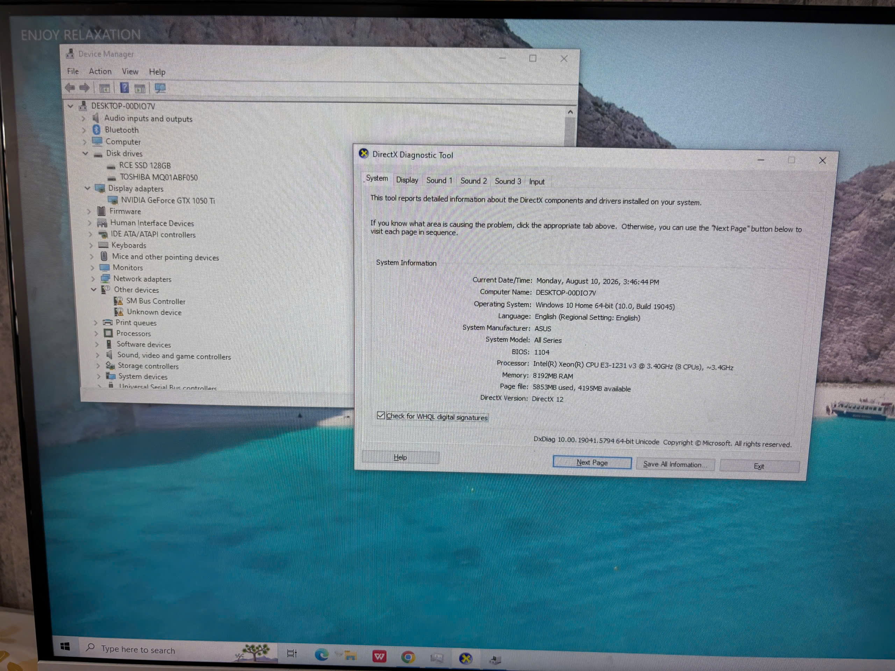Click the action pane toolbar icon beside Help
This screenshot has height=671, width=895.
coord(139,88)
